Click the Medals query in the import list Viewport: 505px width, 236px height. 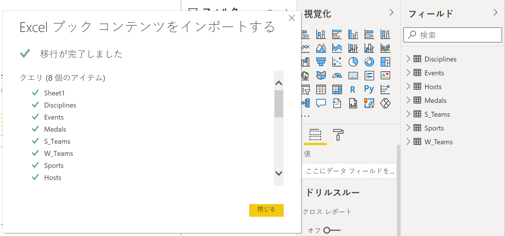point(55,129)
